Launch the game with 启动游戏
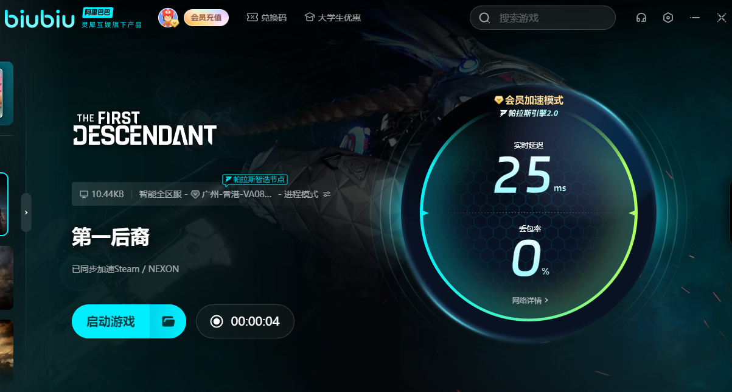732x392 pixels. (x=111, y=321)
